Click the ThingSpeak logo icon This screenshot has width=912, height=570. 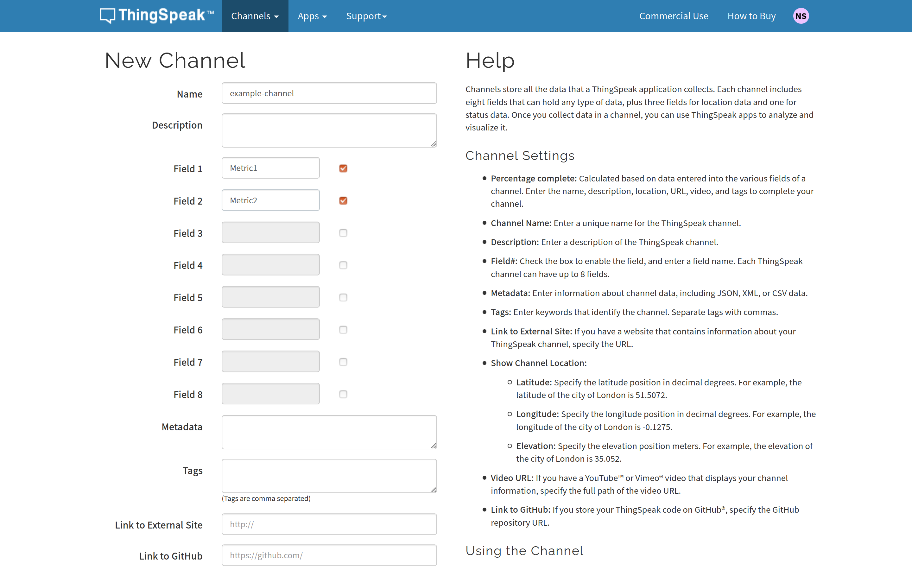[107, 16]
